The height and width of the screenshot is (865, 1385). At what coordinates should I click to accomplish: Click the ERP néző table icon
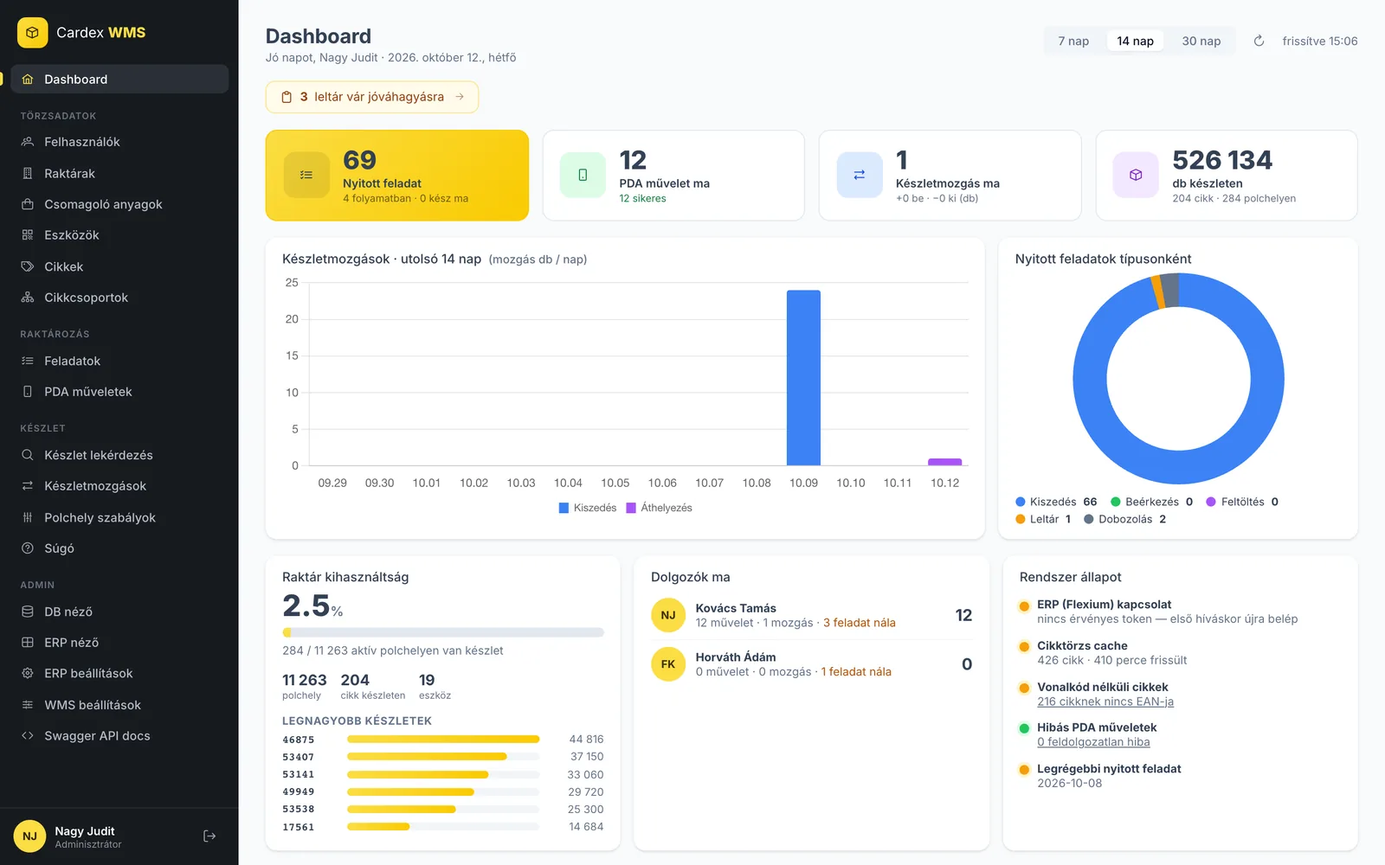coord(28,643)
